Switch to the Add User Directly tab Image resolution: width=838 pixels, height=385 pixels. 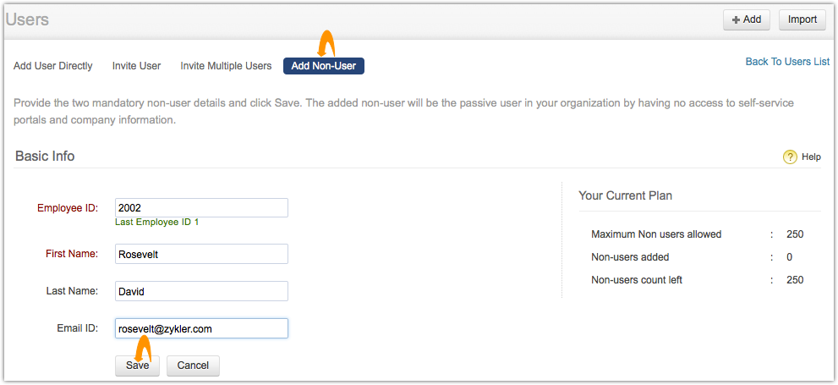tap(53, 65)
